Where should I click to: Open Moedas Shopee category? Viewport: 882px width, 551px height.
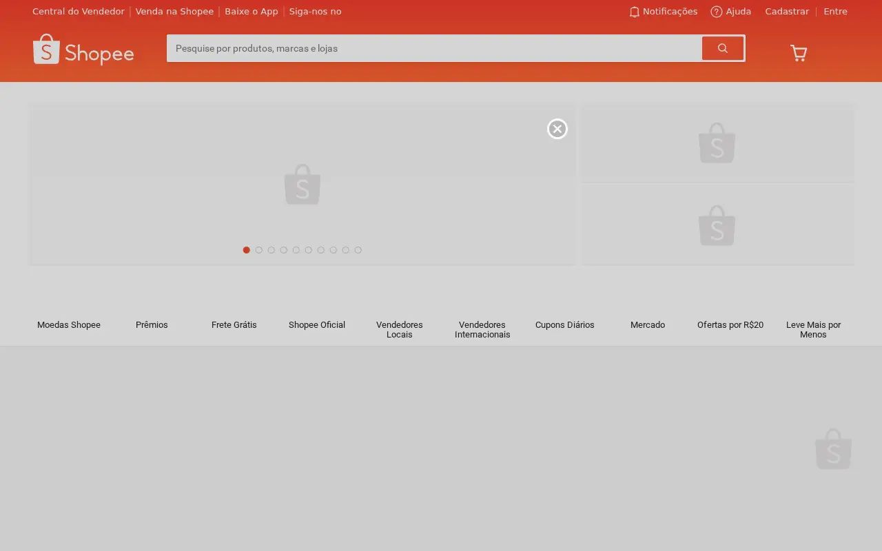69,324
